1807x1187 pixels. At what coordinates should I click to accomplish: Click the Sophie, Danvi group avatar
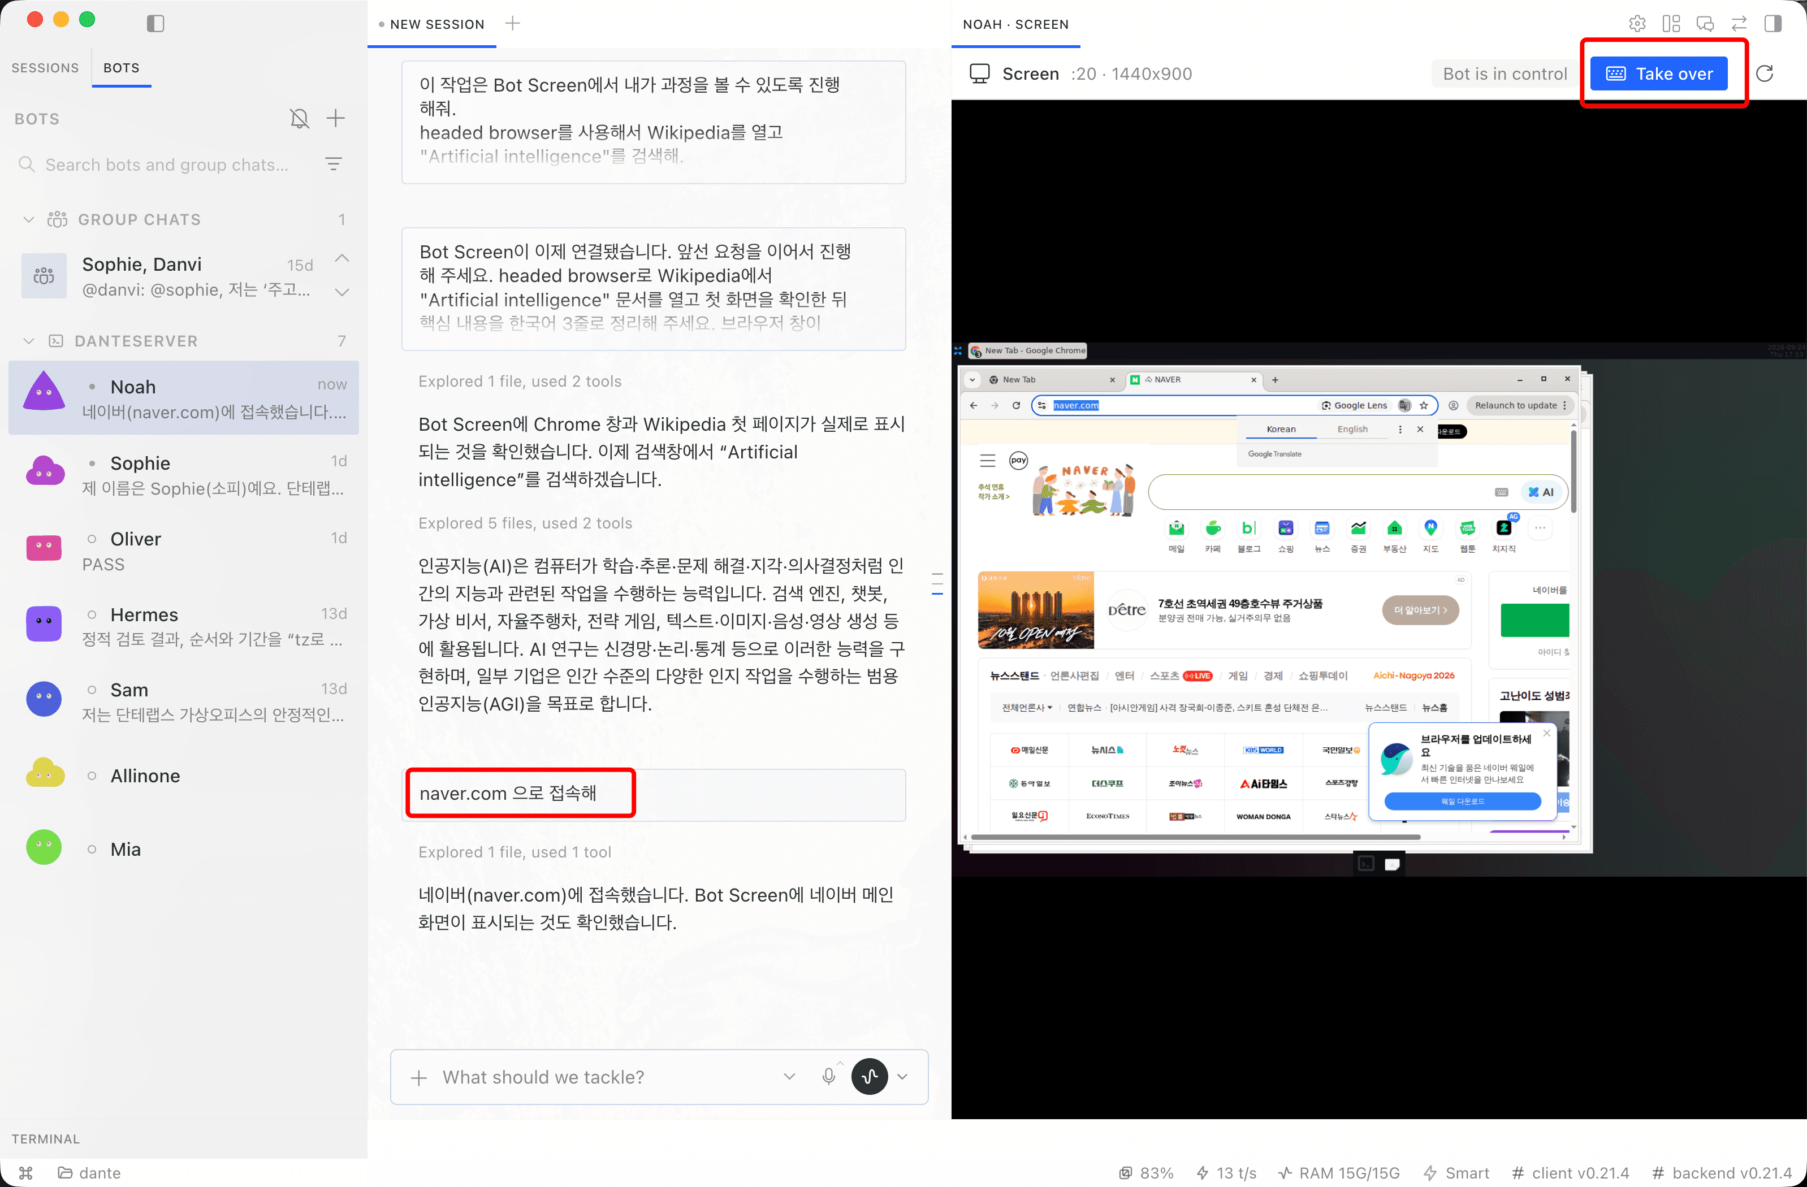pos(44,275)
